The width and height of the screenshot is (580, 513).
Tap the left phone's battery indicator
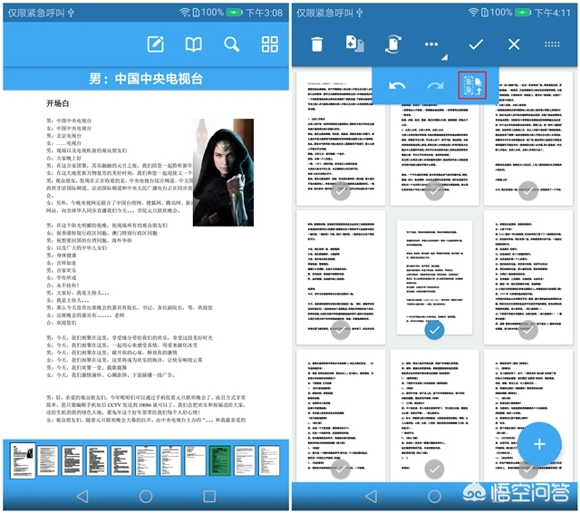235,13
